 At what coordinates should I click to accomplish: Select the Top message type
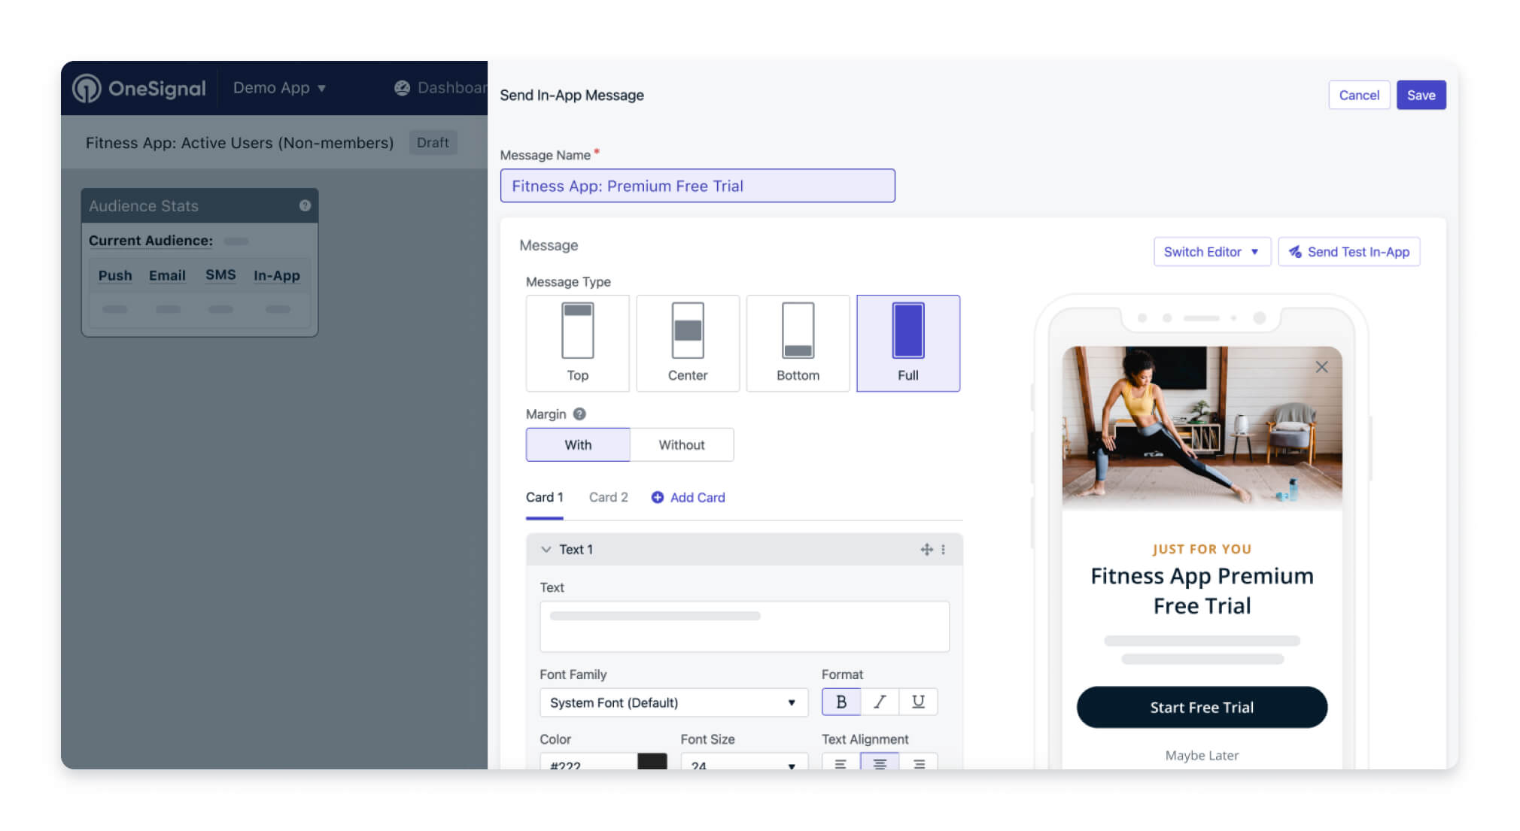click(x=578, y=343)
